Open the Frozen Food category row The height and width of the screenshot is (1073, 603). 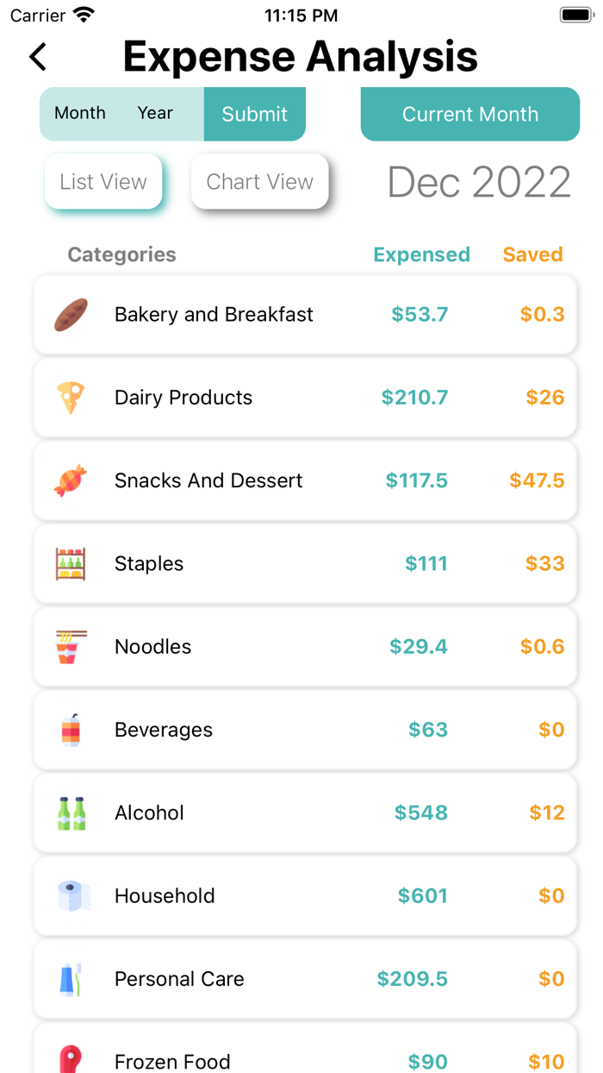pyautogui.click(x=305, y=1057)
